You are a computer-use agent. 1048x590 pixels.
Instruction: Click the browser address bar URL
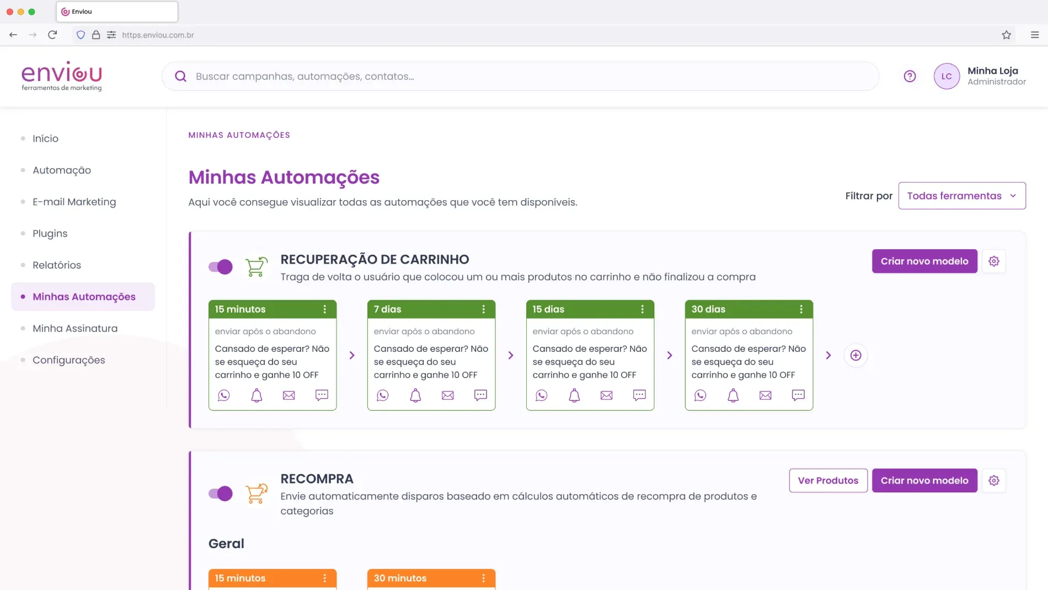[x=158, y=35]
